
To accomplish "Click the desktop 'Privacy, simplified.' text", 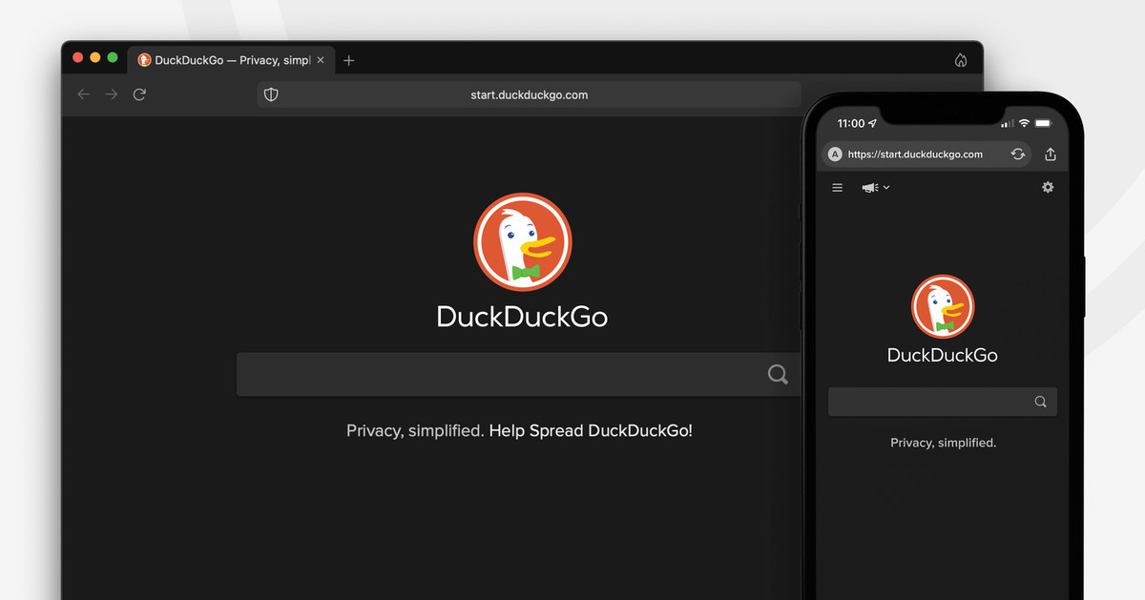I will coord(415,430).
